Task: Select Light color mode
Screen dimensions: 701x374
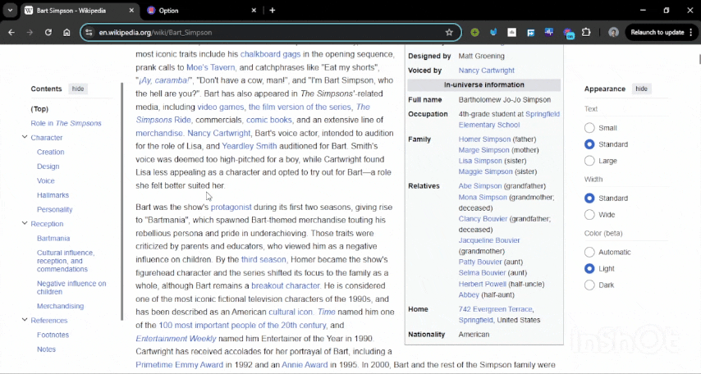Action: click(x=589, y=268)
